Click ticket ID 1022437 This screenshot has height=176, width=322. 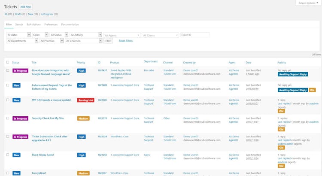point(102,70)
